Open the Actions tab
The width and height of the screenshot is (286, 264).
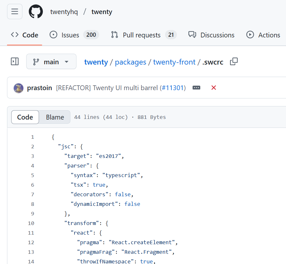[x=263, y=35]
